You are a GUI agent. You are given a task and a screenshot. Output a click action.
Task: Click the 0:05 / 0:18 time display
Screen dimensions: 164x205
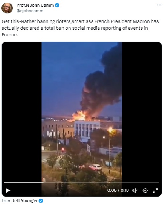(x=118, y=190)
